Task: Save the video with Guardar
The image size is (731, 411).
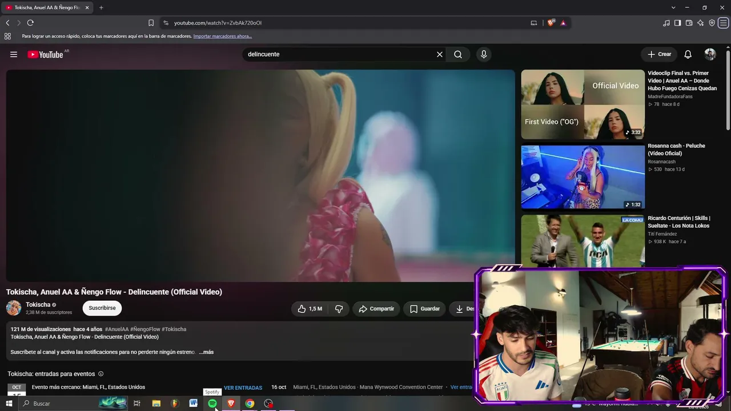Action: point(425,309)
